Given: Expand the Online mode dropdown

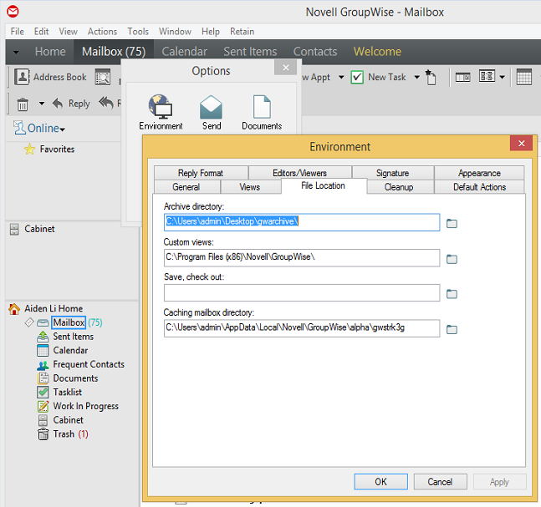Looking at the screenshot, I should click(x=62, y=129).
